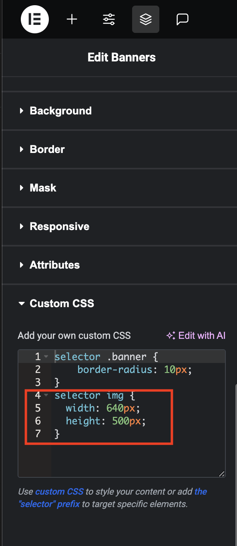
Task: Click line number 7 in gutter
Action: [x=38, y=434]
